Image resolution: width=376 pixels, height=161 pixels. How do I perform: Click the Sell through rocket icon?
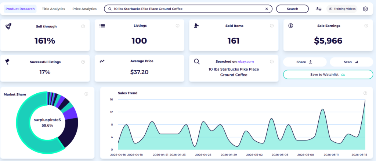(x=8, y=26)
